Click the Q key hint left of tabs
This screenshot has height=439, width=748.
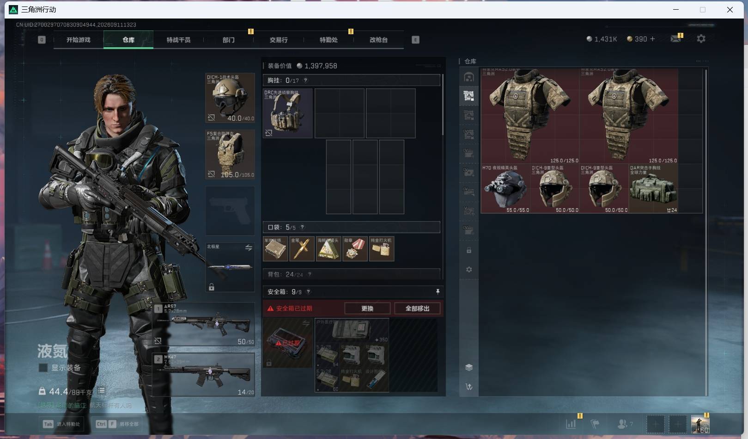pos(42,40)
